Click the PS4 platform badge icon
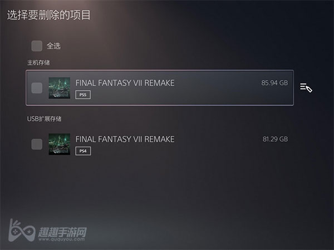The width and height of the screenshot is (334, 250). [83, 151]
